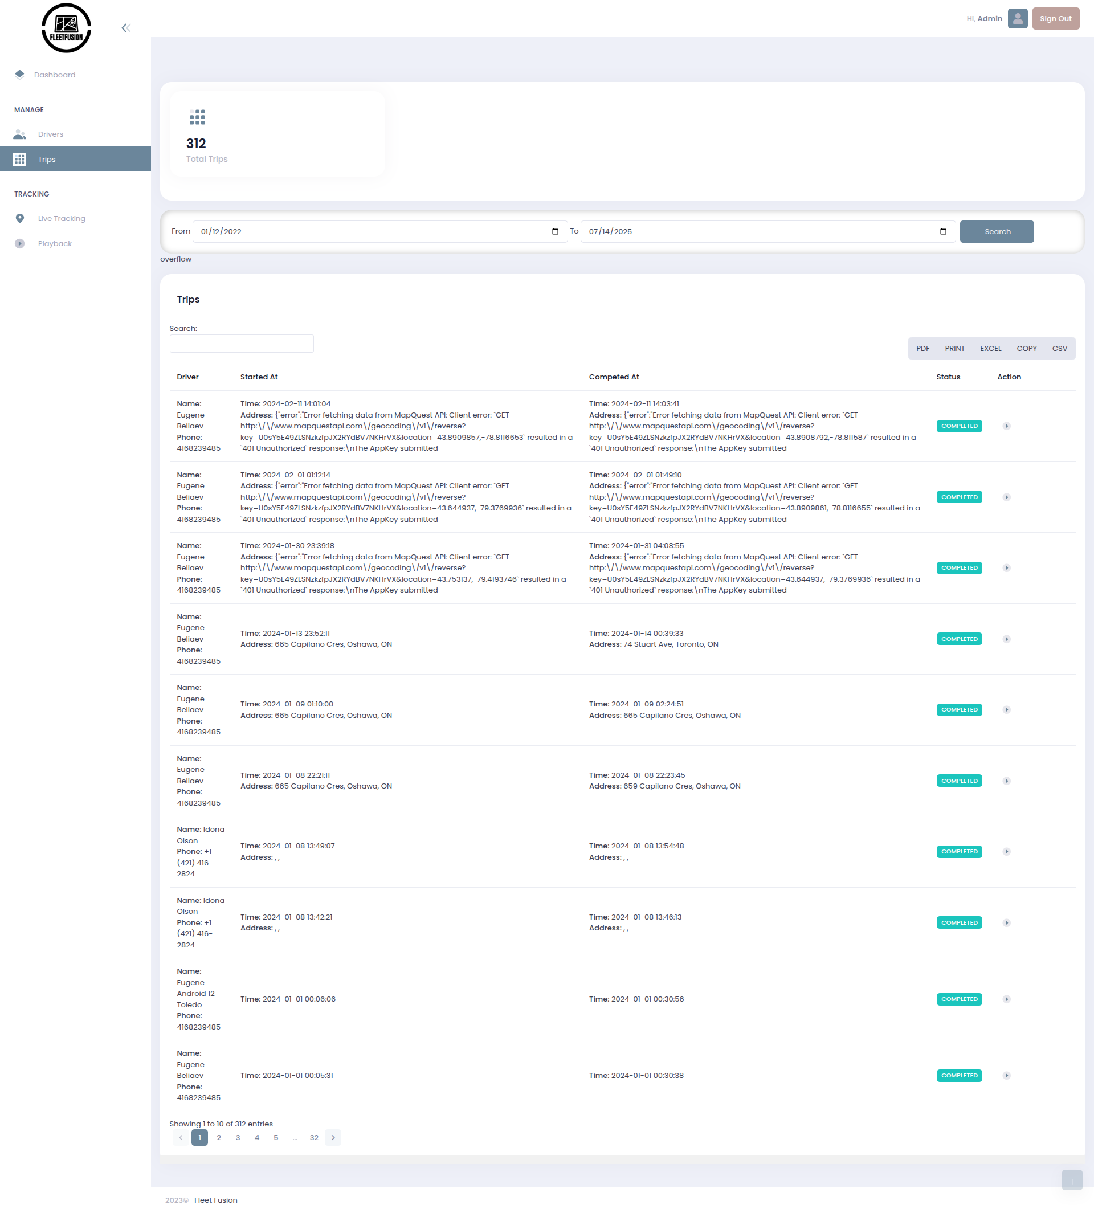Click the trips table Search input field

pos(242,344)
